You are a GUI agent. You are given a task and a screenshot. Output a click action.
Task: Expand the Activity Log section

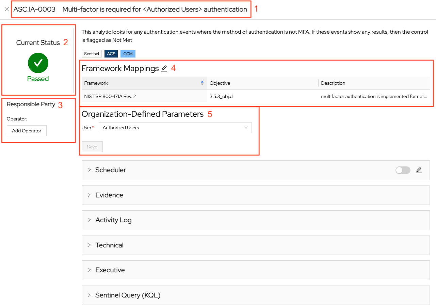(x=256, y=220)
